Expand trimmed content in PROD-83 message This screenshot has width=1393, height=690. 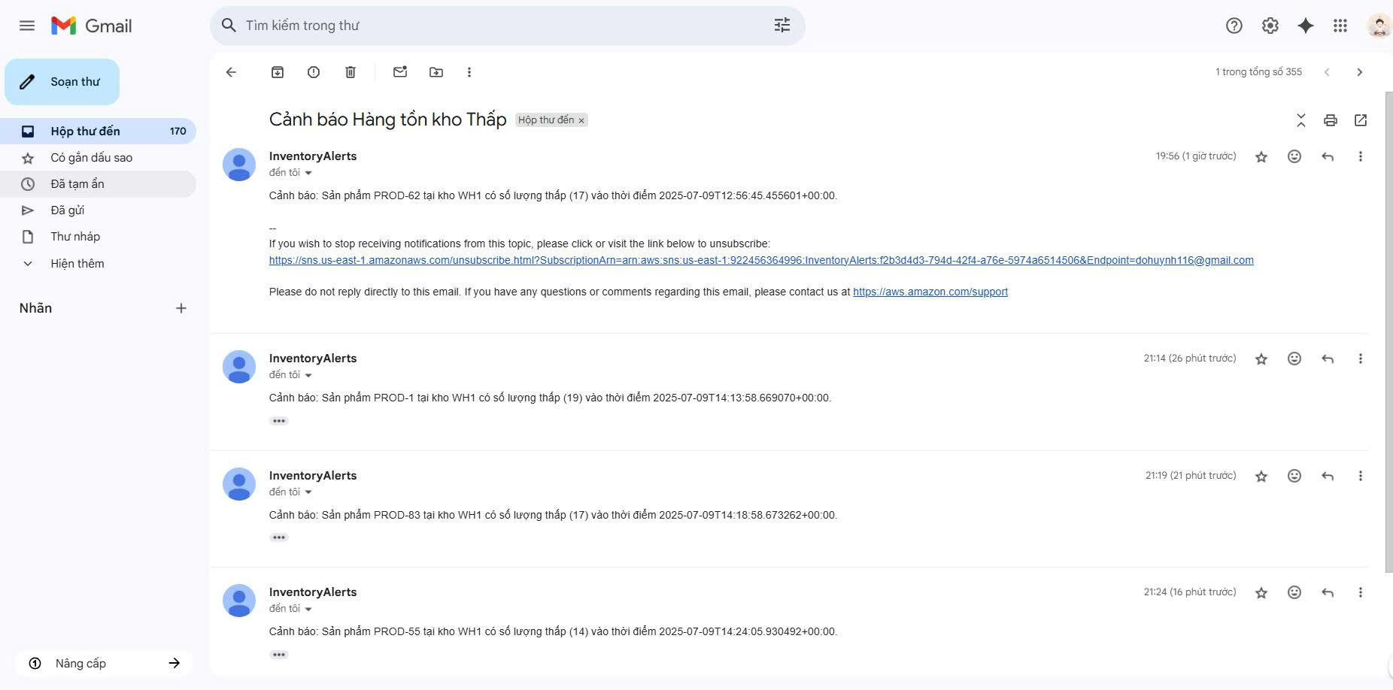(x=279, y=537)
